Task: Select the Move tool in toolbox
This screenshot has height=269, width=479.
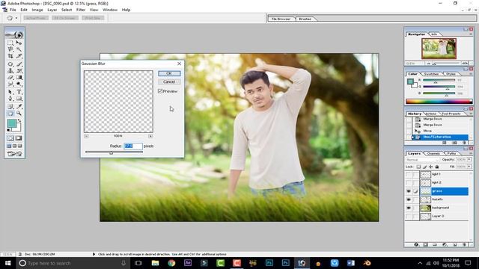Action: 19,43
